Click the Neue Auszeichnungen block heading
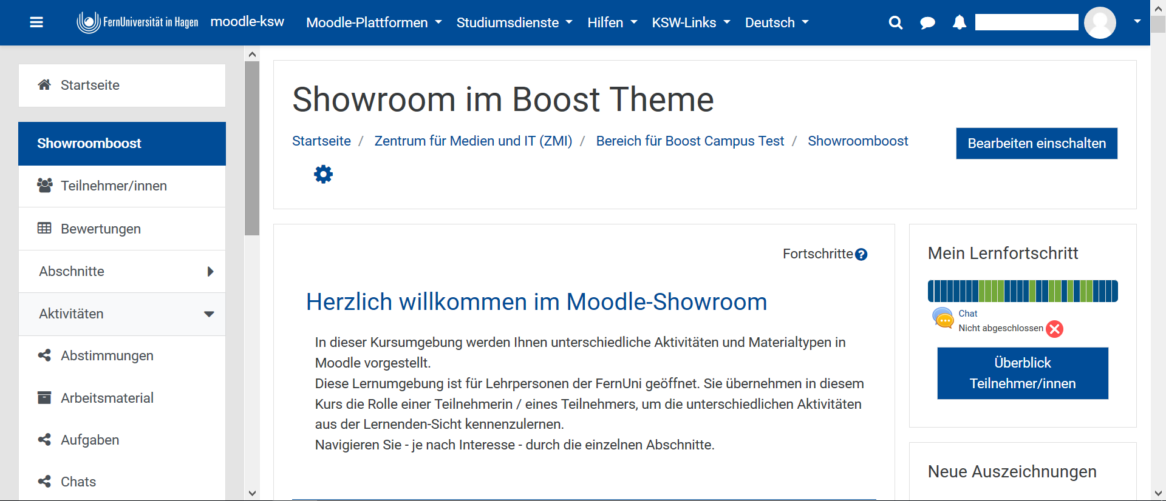 click(1012, 471)
